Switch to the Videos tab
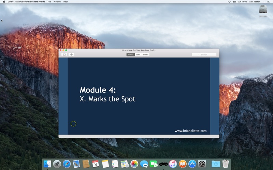Viewport: 273px width, 170px height. [131, 55]
